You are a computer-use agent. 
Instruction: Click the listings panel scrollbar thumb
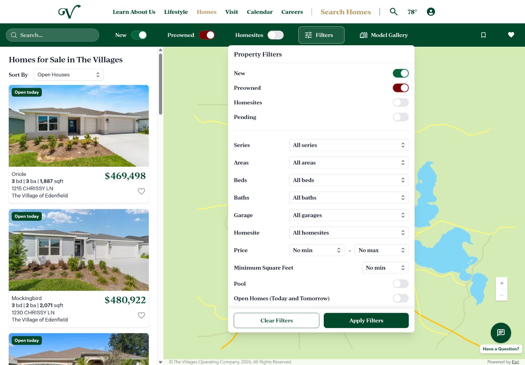(160, 84)
